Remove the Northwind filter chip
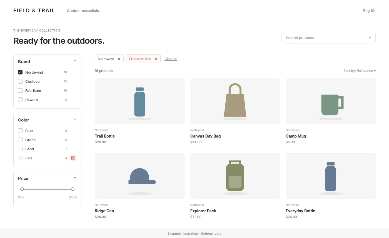Viewport: 389px width, 238px height. [119, 59]
